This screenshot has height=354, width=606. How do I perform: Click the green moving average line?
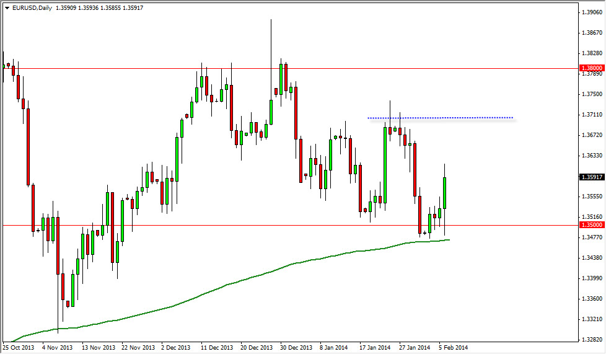(x=232, y=283)
